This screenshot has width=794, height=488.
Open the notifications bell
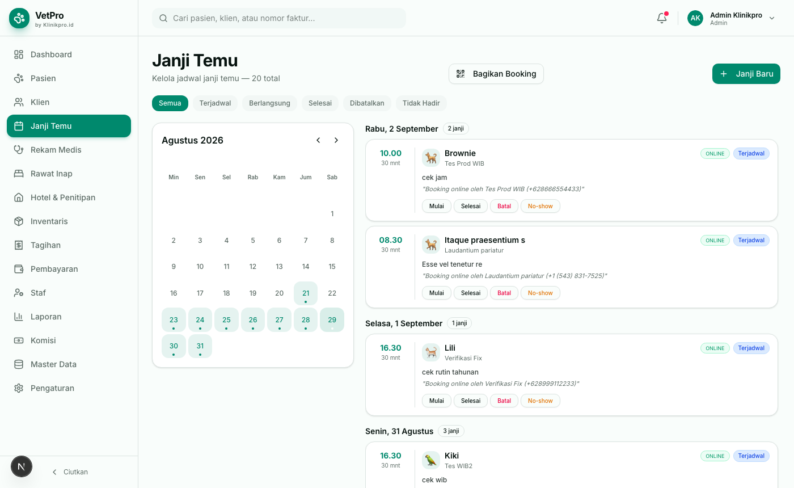click(x=662, y=18)
